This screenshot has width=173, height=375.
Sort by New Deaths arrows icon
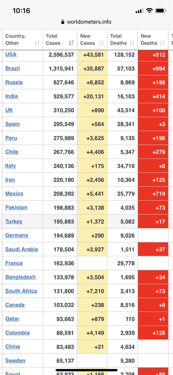point(163,43)
